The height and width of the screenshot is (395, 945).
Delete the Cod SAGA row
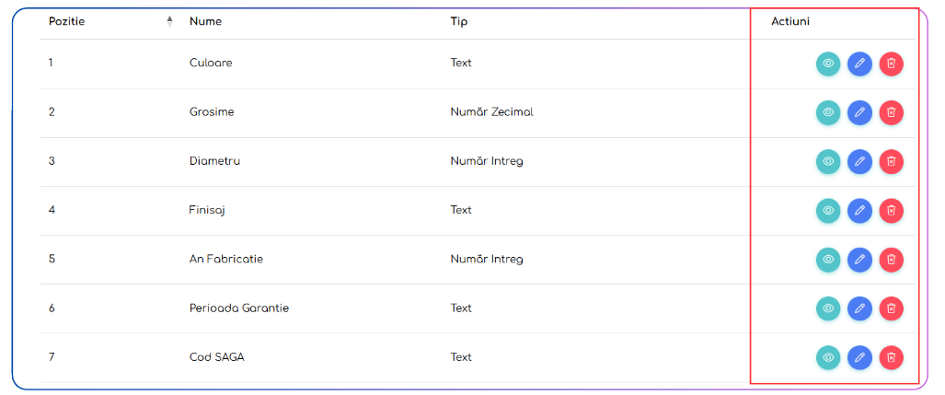point(891,357)
